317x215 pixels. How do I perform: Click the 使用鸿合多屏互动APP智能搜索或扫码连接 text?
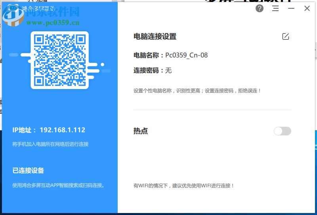[x=58, y=185]
